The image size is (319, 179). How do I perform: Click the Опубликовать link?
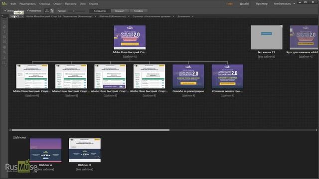[283, 3]
